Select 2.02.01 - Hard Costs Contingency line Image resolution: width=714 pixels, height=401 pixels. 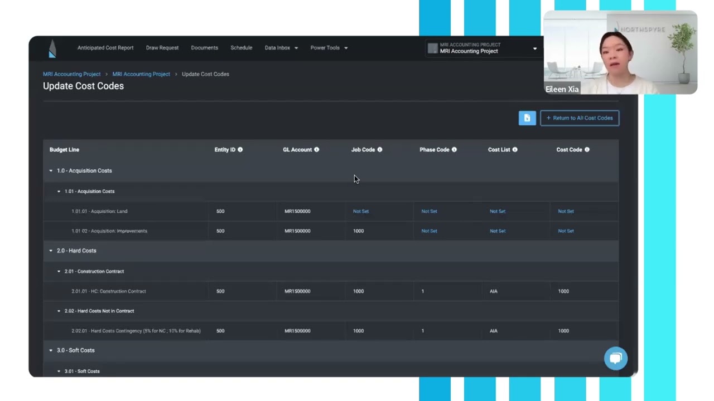tap(136, 331)
